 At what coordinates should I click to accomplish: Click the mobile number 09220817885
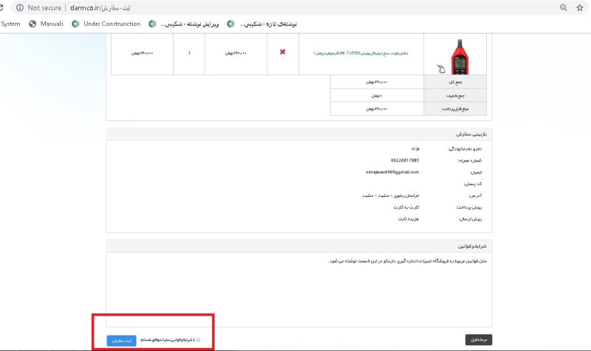405,160
